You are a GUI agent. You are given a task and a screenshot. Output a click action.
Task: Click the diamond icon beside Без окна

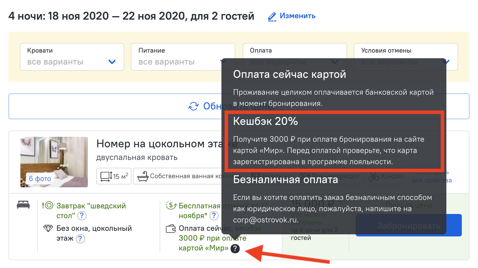48,229
